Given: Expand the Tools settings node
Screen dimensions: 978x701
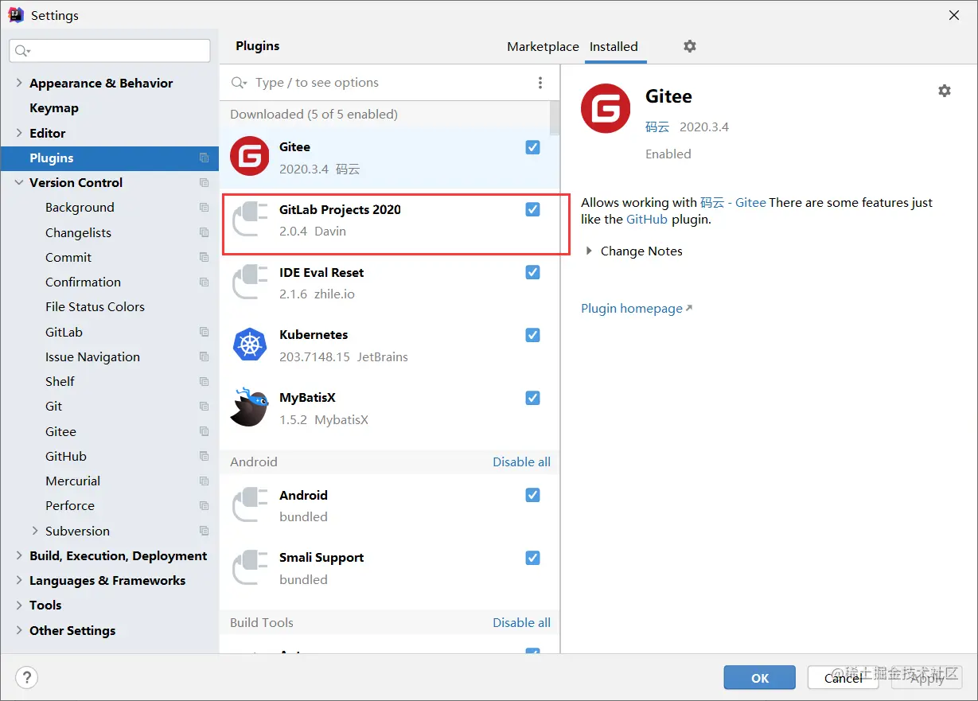Looking at the screenshot, I should coord(19,605).
